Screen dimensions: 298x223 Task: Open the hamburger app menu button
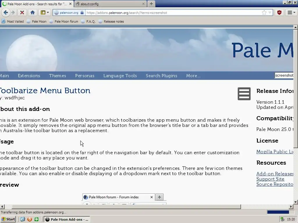(x=291, y=13)
